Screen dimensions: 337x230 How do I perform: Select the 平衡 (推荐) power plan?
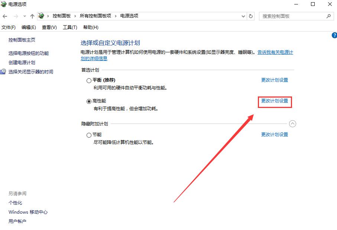tap(89, 80)
